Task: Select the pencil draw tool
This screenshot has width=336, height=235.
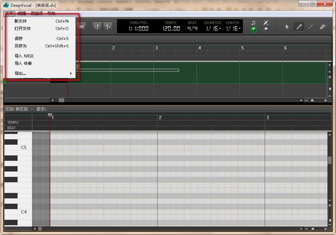Action: [x=300, y=26]
